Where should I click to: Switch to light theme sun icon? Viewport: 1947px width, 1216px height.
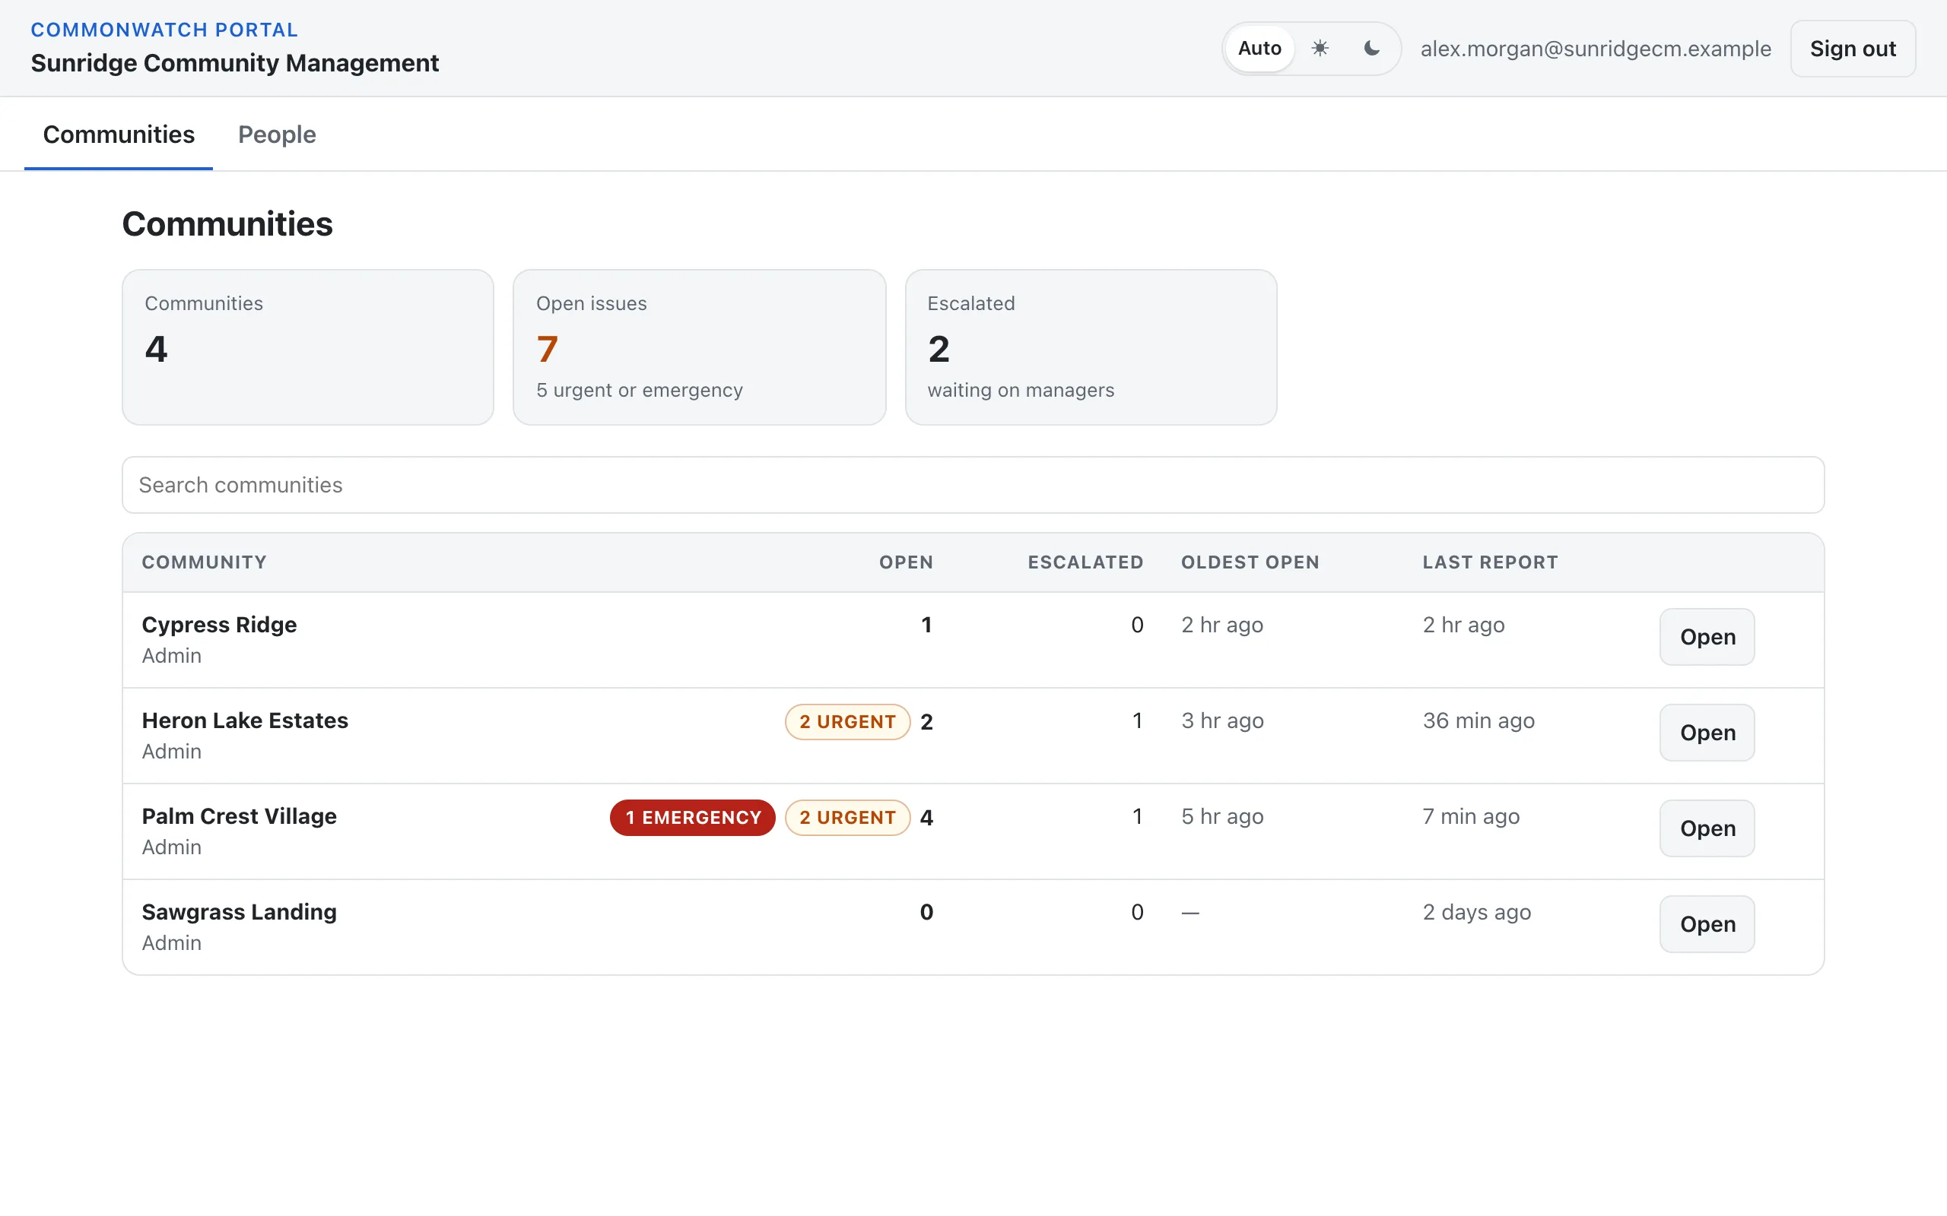pos(1320,48)
